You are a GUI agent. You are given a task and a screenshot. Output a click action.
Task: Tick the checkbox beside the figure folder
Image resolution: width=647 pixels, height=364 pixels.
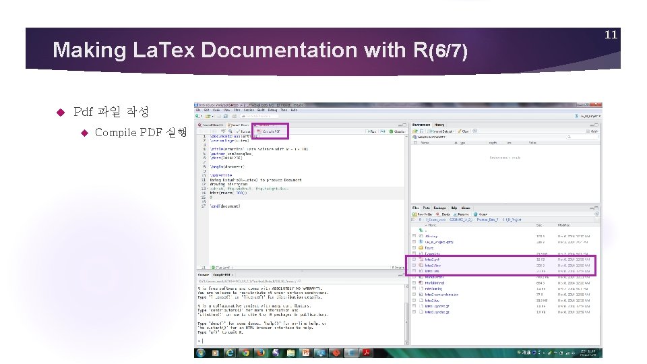[x=414, y=247]
